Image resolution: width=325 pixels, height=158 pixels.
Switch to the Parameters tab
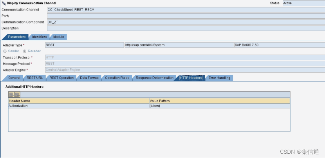pos(16,37)
